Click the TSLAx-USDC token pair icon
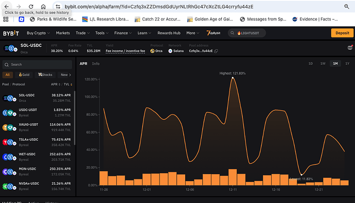The height and width of the screenshot is (203, 355). [x=9, y=142]
